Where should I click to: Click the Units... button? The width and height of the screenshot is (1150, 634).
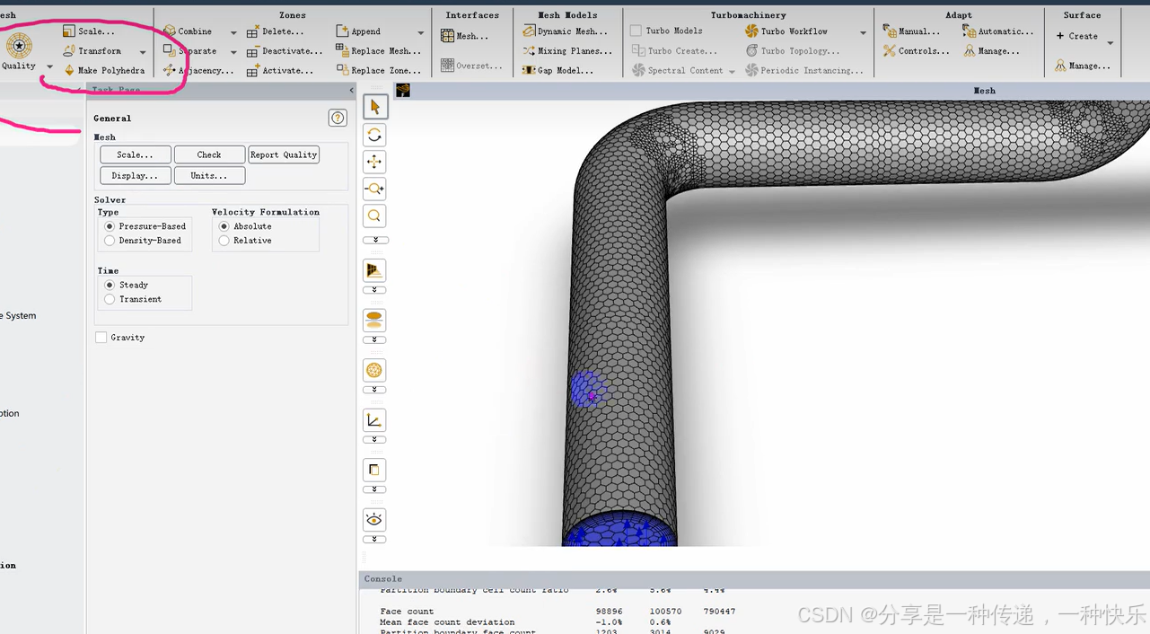click(209, 175)
